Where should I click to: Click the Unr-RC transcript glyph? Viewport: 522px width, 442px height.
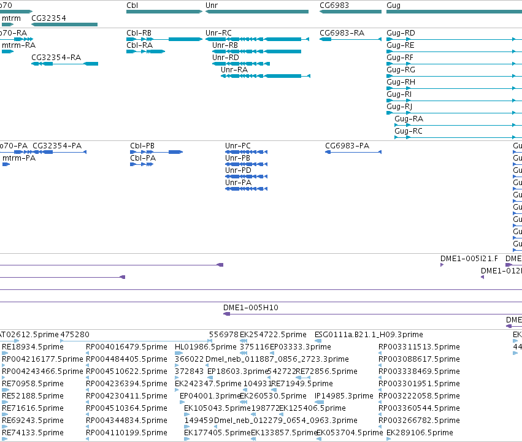click(258, 39)
